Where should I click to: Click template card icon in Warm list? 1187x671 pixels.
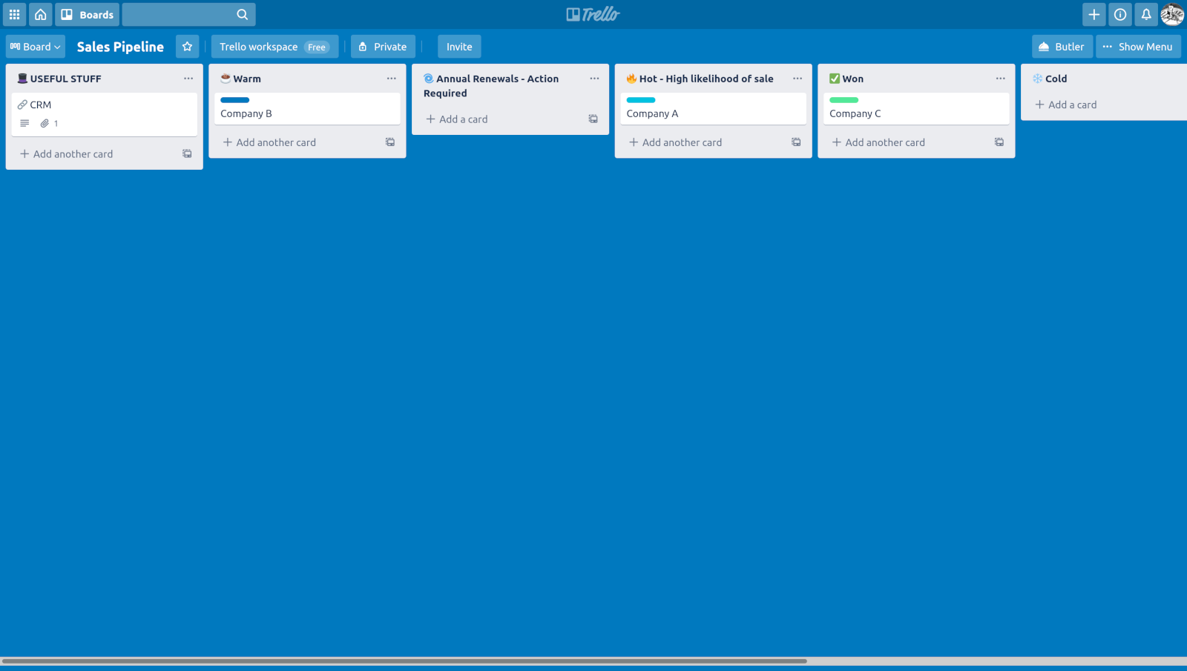pos(390,142)
